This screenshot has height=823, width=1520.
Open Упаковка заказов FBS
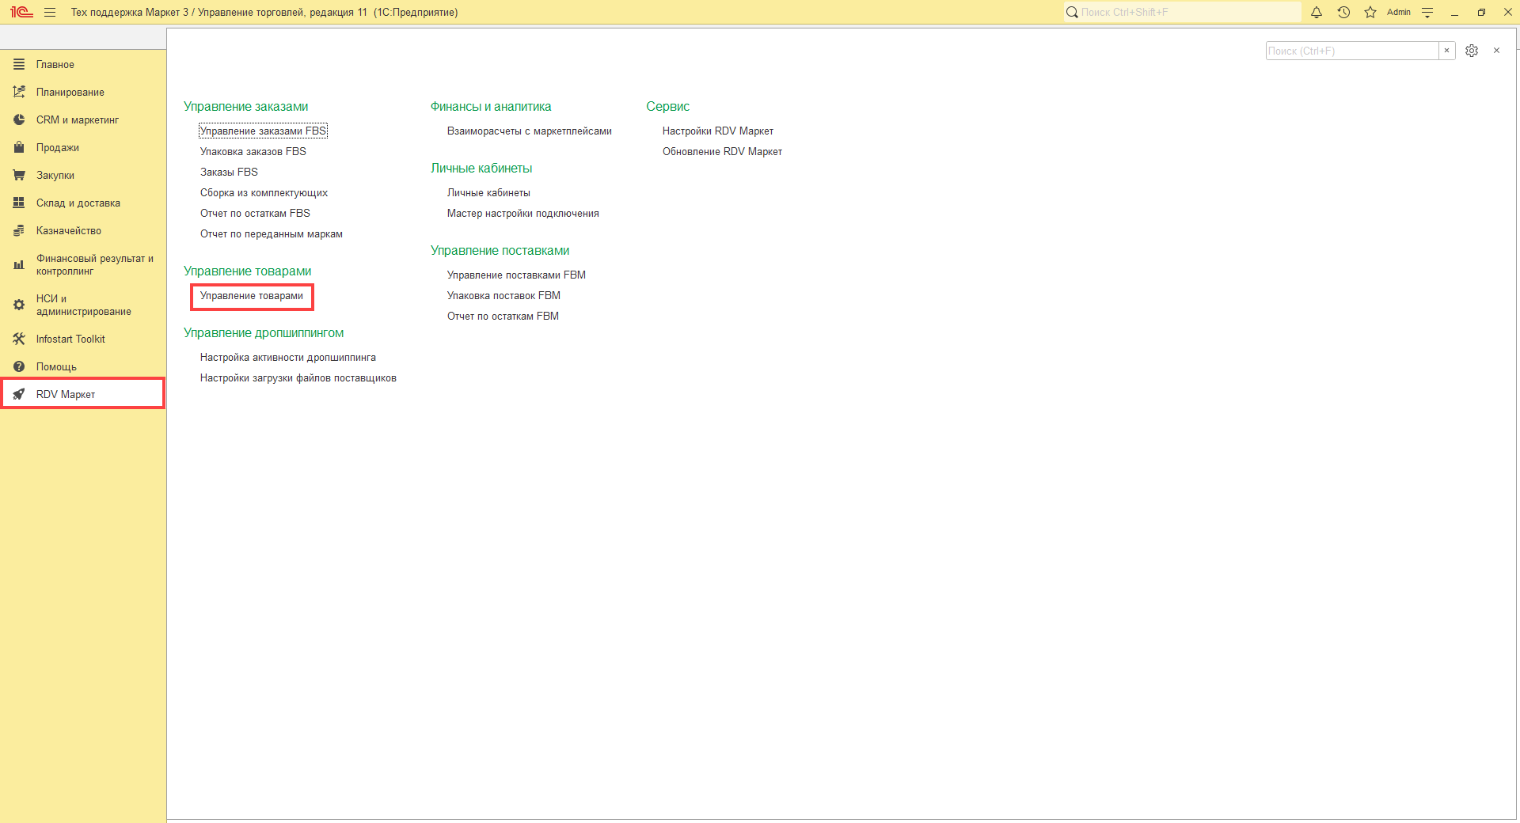click(x=253, y=151)
